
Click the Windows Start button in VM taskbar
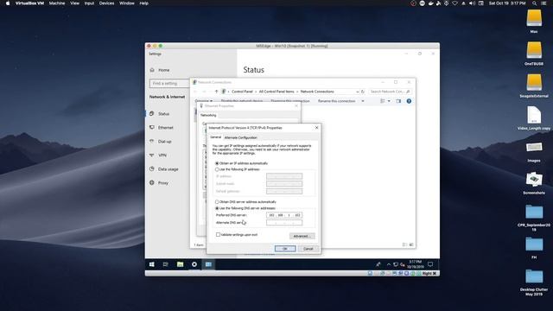(152, 264)
